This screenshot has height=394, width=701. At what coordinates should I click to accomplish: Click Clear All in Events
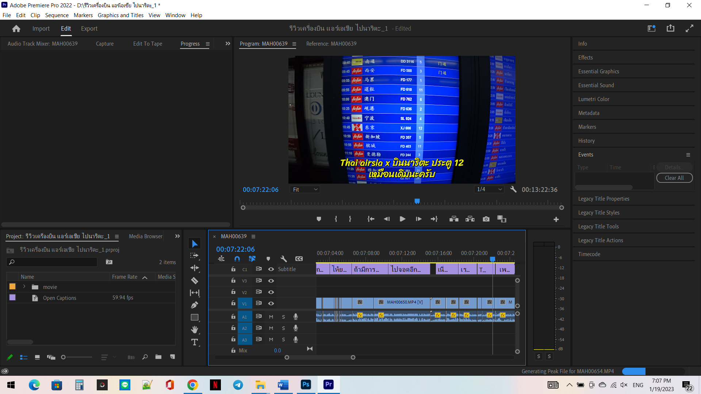click(674, 178)
